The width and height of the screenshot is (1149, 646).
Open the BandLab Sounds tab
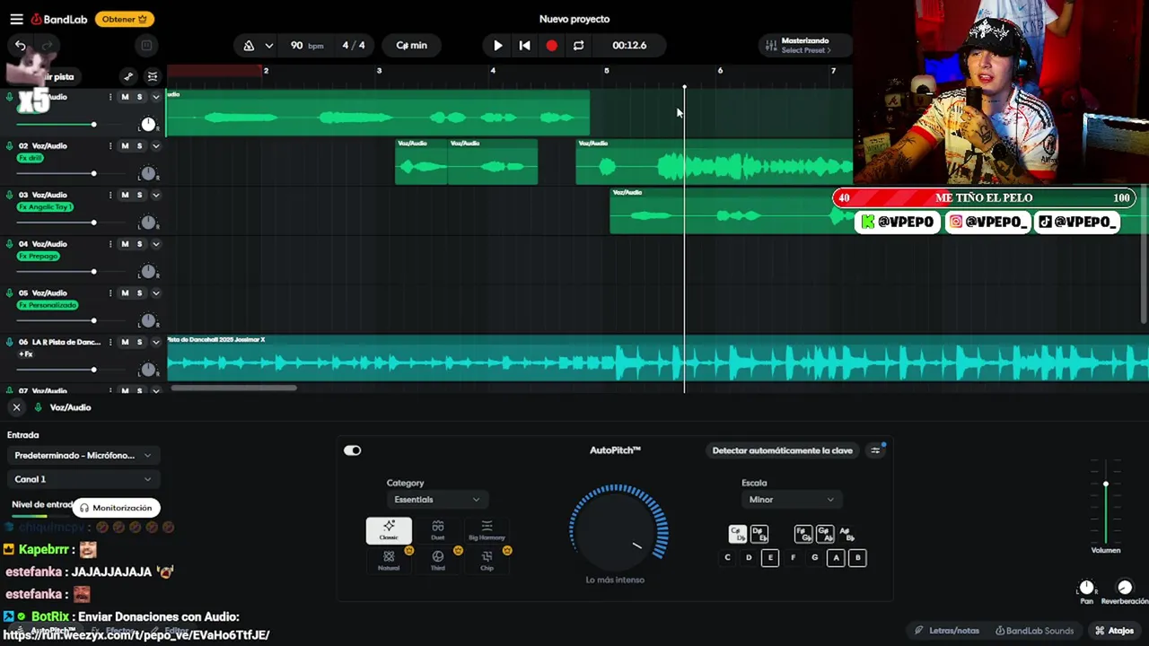point(1034,631)
